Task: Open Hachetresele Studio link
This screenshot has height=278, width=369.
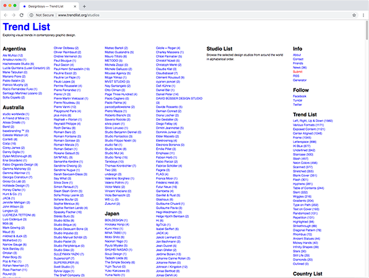Action: click(x=19, y=64)
